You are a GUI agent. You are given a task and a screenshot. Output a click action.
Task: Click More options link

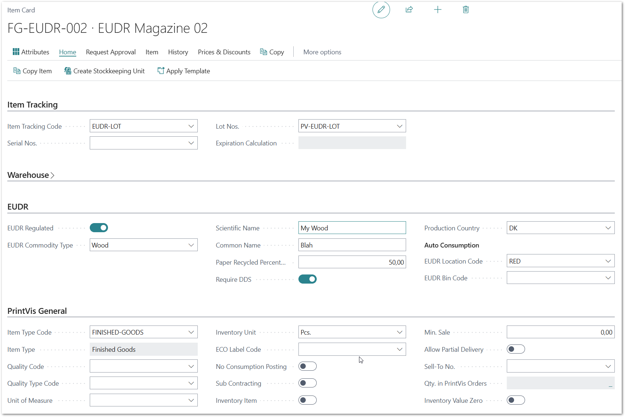coord(322,52)
